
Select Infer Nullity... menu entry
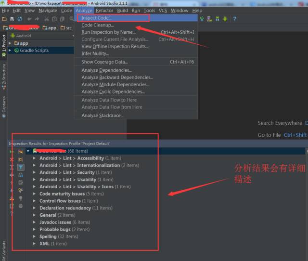tap(136, 53)
